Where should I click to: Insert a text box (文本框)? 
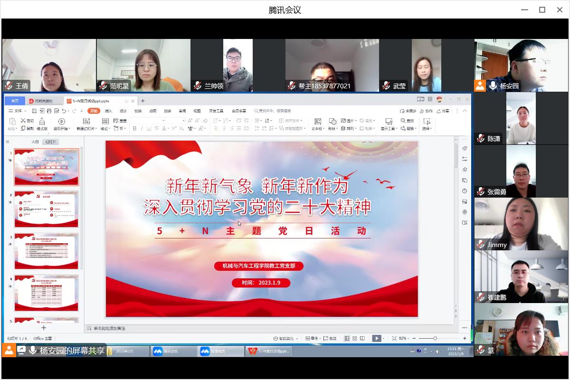click(317, 122)
